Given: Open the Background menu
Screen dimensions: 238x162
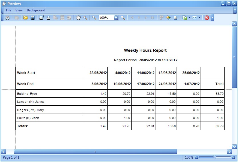Looking at the screenshot, I should coord(36,10).
